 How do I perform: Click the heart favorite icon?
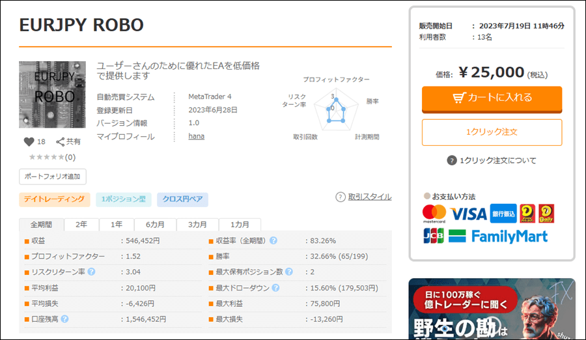[x=29, y=141]
